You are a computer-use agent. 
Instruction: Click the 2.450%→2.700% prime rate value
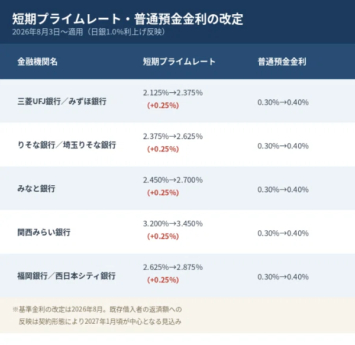(173, 180)
